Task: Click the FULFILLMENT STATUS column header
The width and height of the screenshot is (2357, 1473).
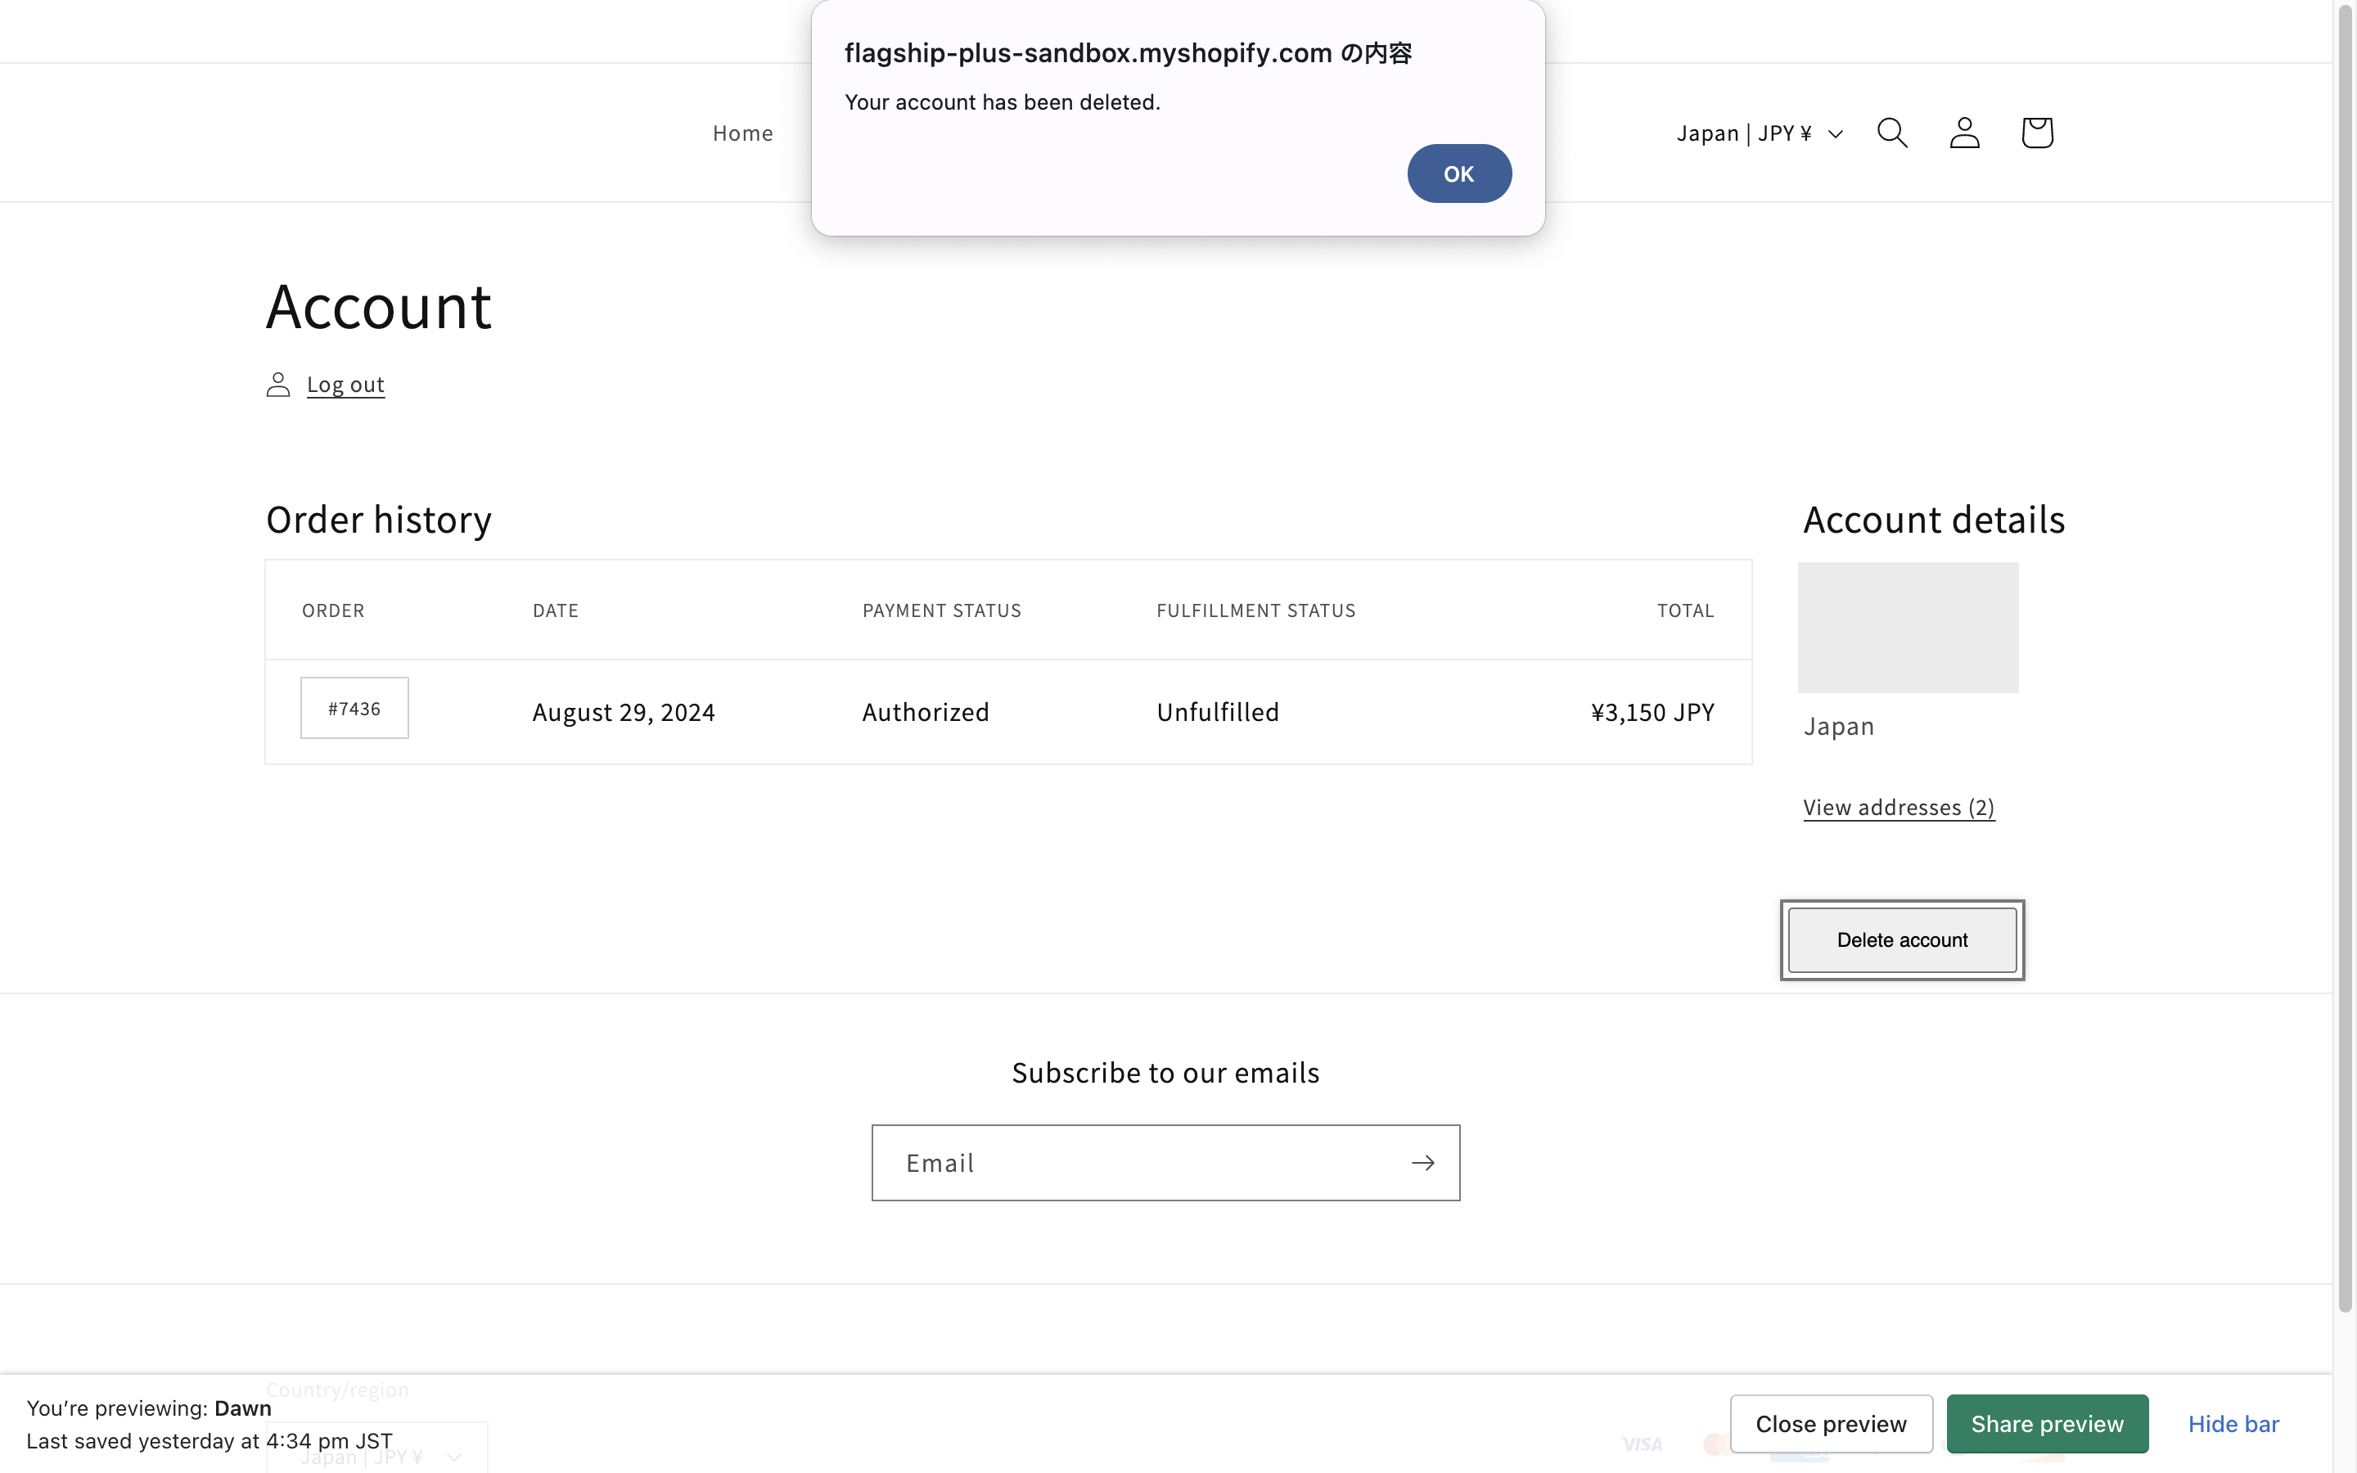Action: click(1255, 610)
